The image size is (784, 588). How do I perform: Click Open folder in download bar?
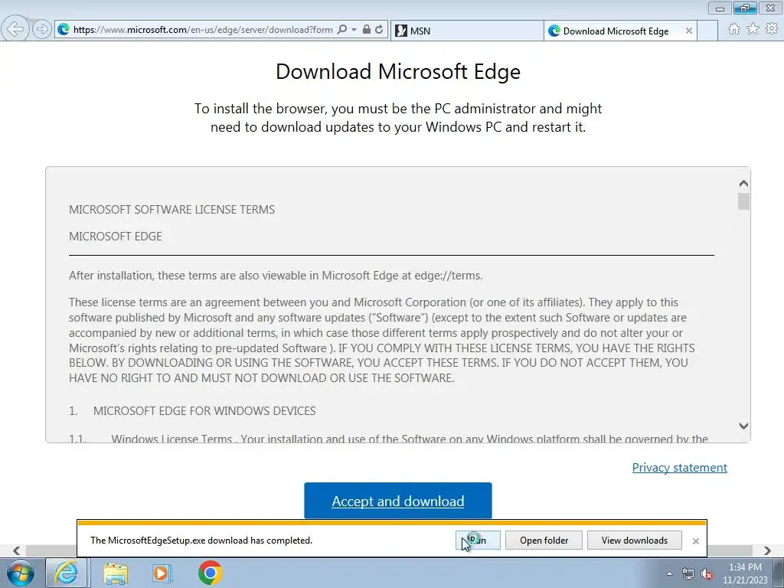[x=544, y=541]
